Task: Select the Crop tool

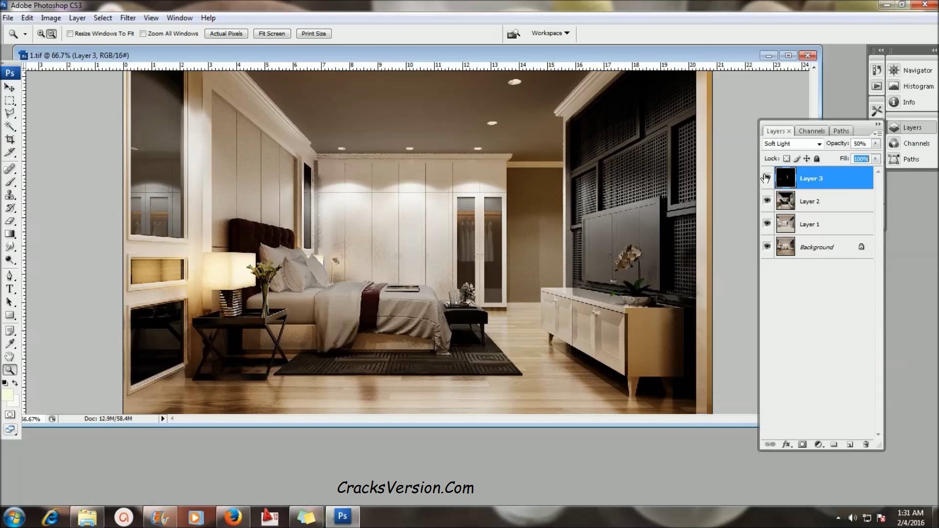Action: click(x=10, y=140)
